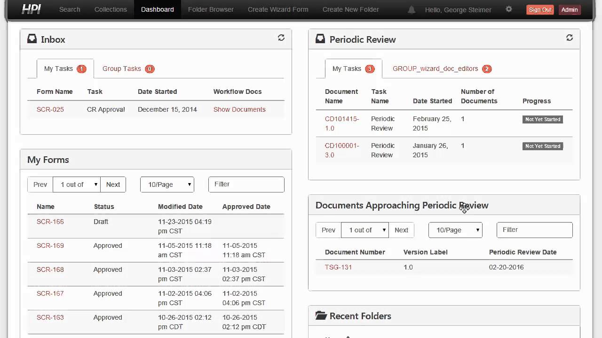Click the December 15, 2014 date cell
Image resolution: width=602 pixels, height=338 pixels.
[x=167, y=109]
